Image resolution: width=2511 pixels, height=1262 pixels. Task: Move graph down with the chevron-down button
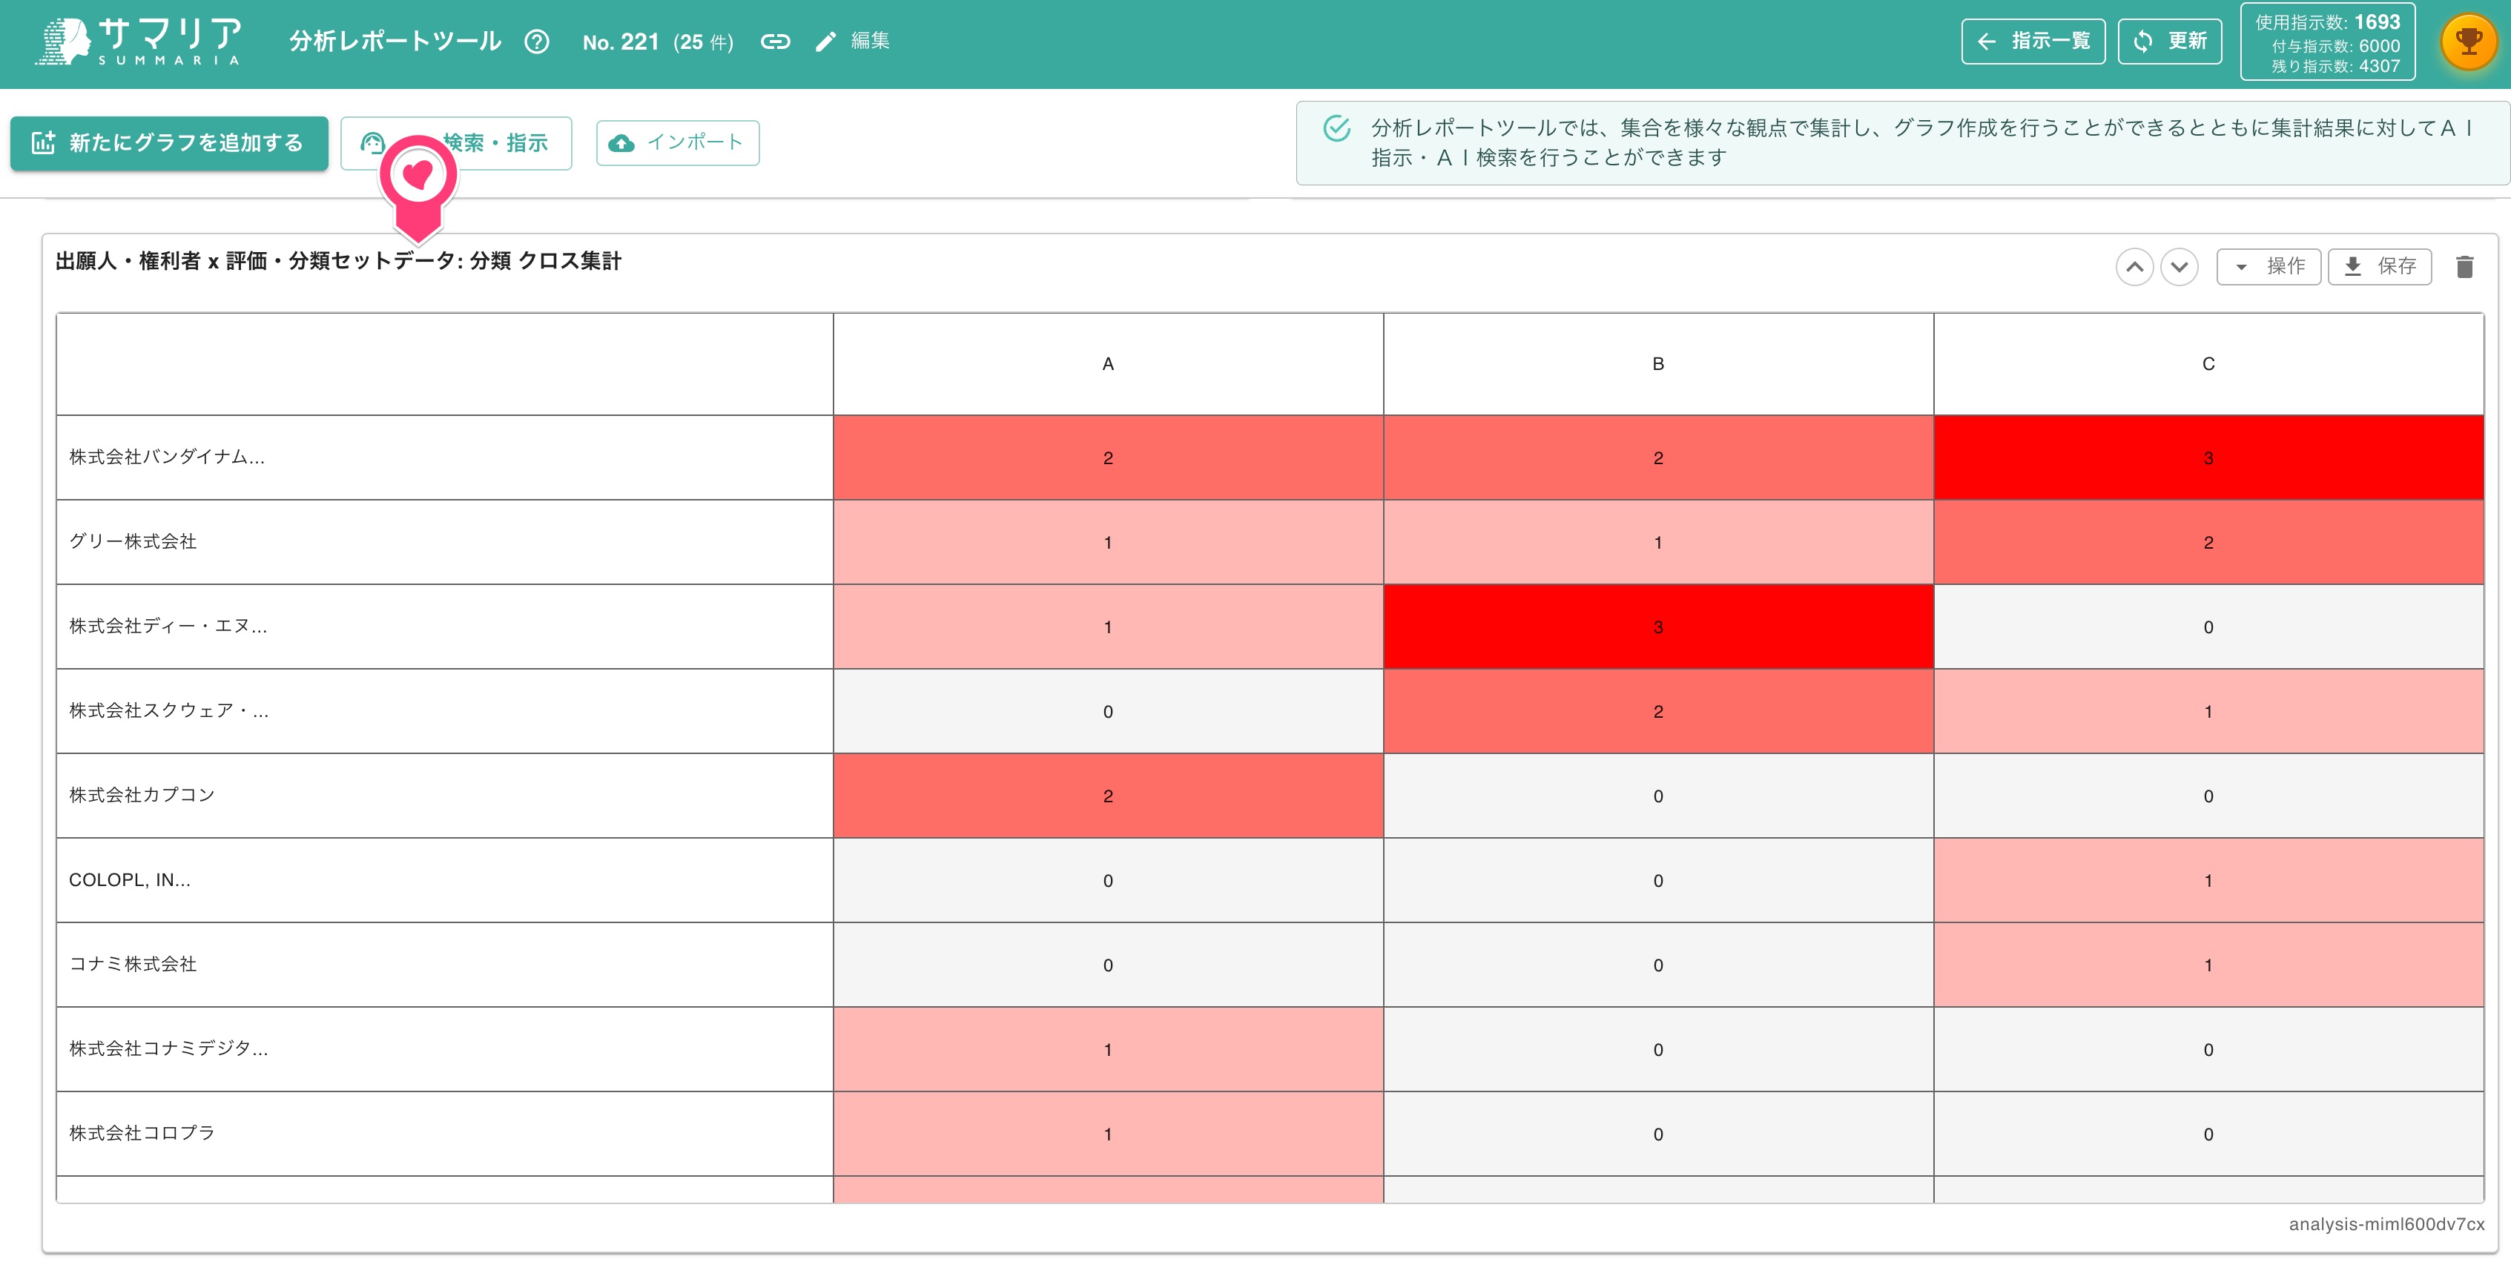(x=2179, y=266)
